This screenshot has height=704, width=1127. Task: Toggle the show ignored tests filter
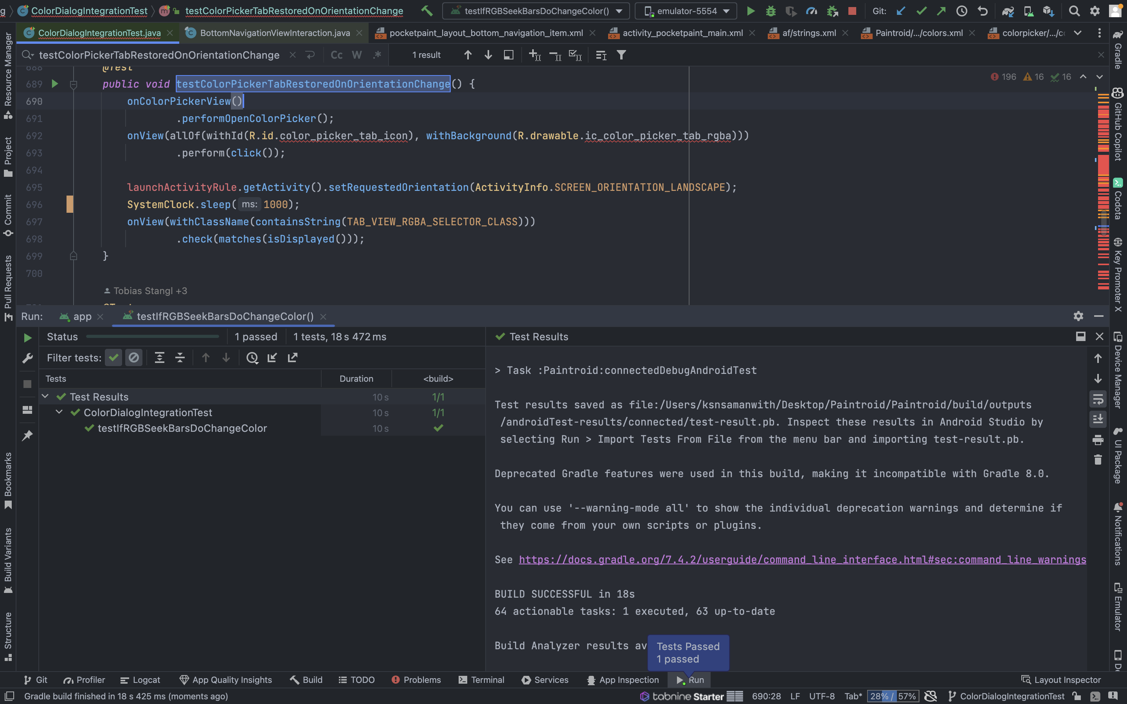(x=134, y=357)
